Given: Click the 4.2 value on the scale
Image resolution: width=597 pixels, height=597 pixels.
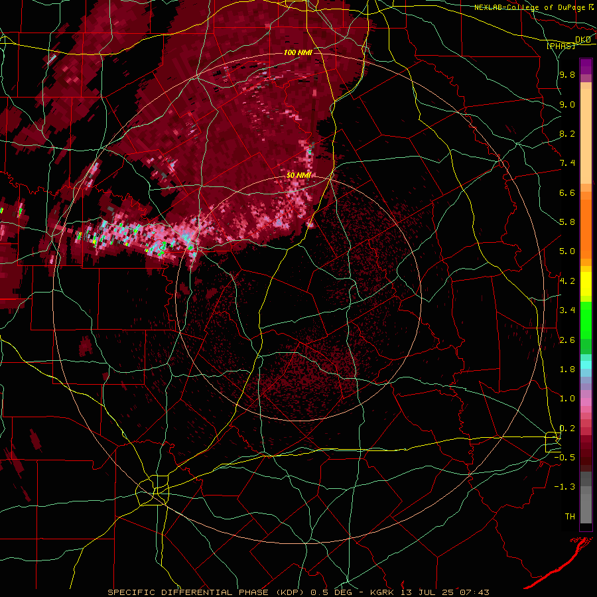Looking at the screenshot, I should tap(567, 281).
